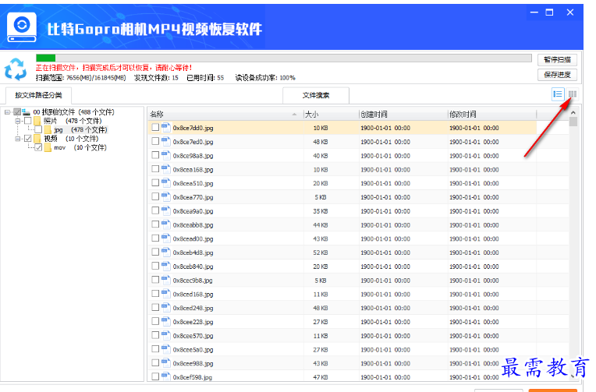Click file icon of 0x8cea510.jpg

165,183
